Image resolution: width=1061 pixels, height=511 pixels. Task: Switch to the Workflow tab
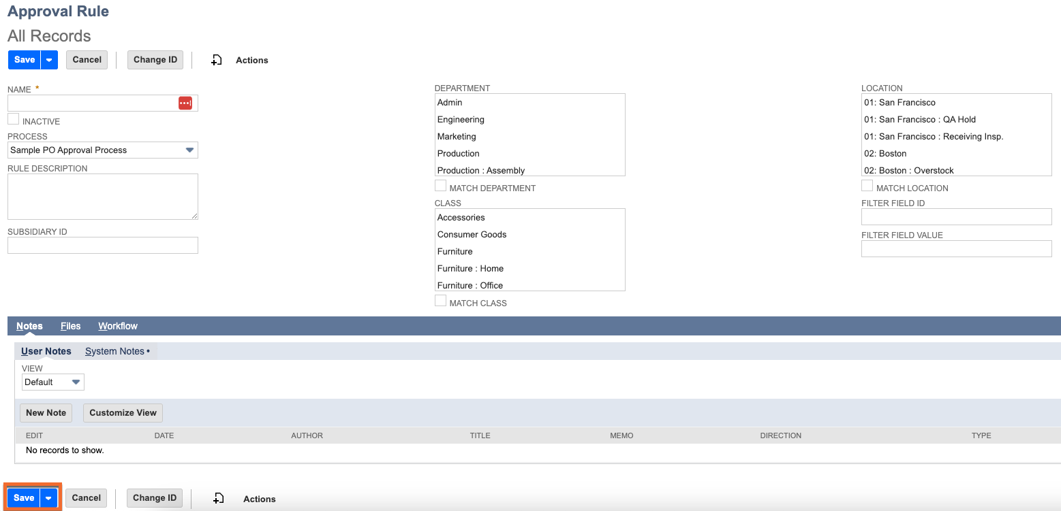coord(118,326)
